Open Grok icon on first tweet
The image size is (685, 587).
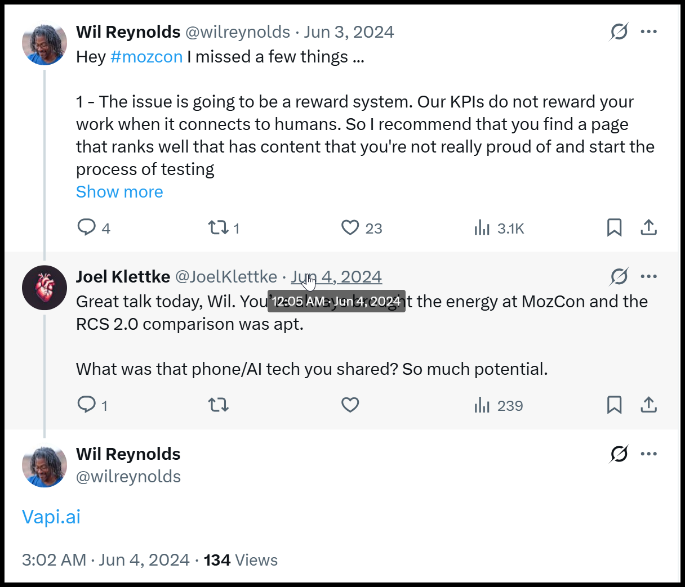[619, 32]
